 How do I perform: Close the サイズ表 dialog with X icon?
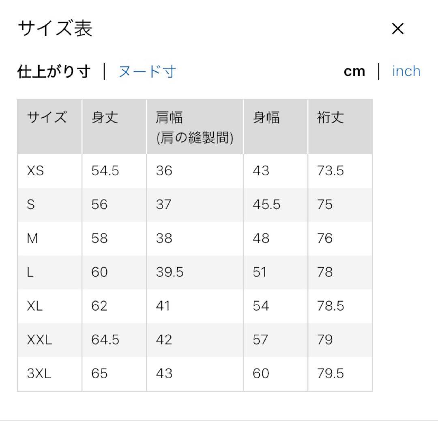(x=397, y=28)
